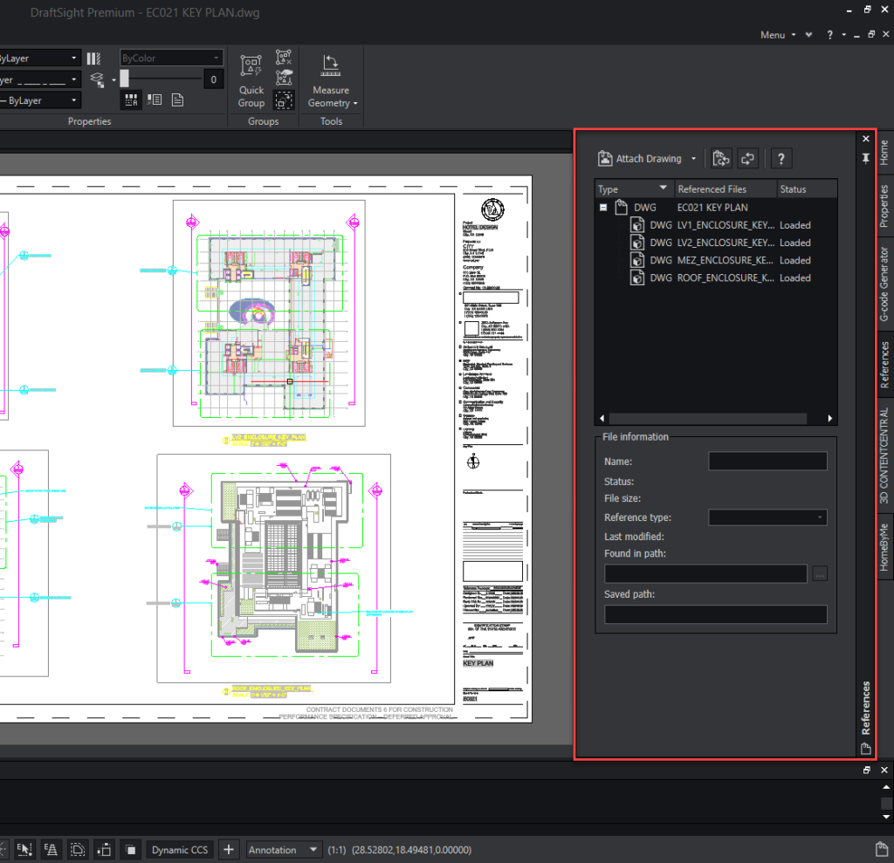Toggle entity snap tracking in the status bar

[52, 848]
